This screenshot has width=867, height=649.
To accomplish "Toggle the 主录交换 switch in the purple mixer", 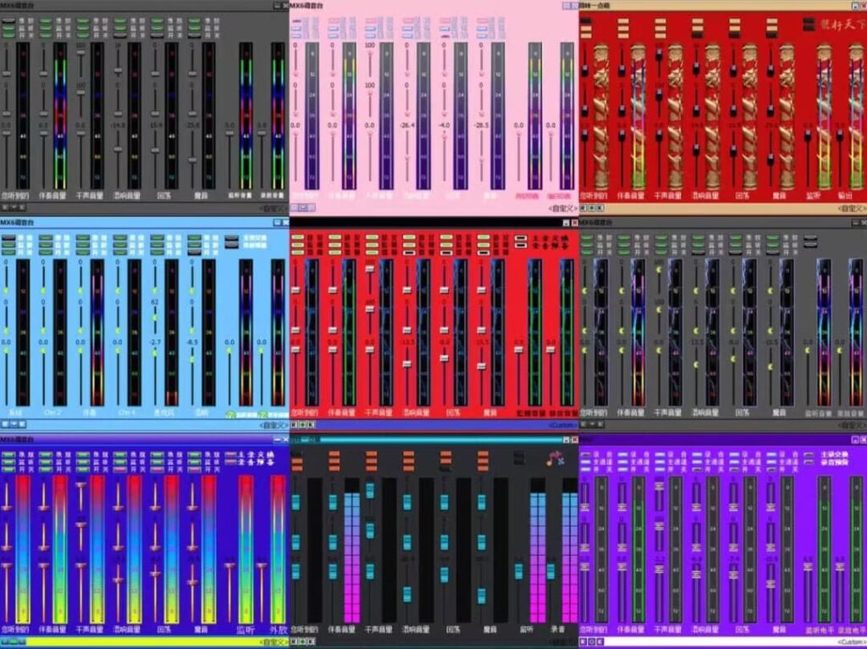I will pyautogui.click(x=810, y=456).
